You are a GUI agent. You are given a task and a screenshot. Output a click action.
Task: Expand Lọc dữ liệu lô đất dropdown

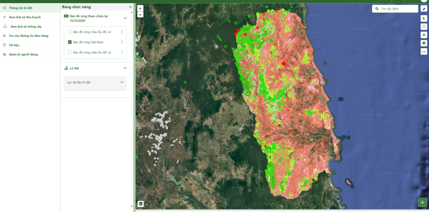pos(122,82)
